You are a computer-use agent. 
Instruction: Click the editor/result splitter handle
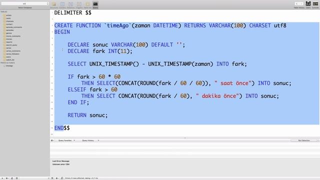click(185, 138)
